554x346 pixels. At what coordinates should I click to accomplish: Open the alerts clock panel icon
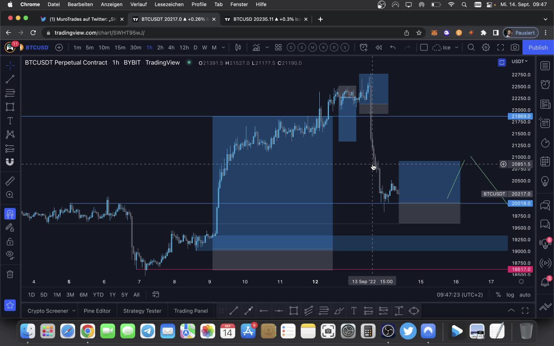click(x=545, y=85)
